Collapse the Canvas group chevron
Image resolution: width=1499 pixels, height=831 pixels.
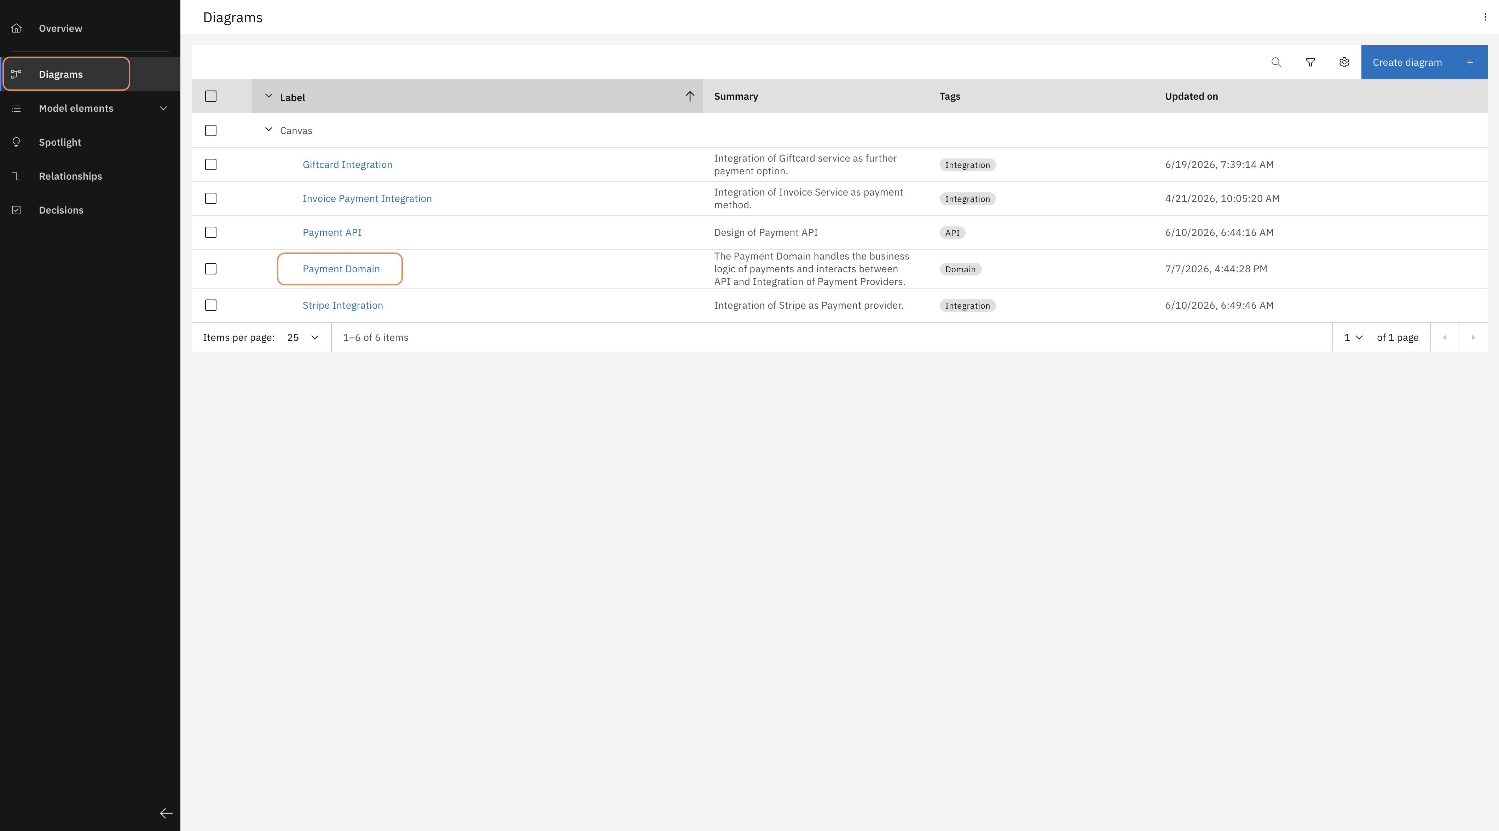pyautogui.click(x=268, y=129)
